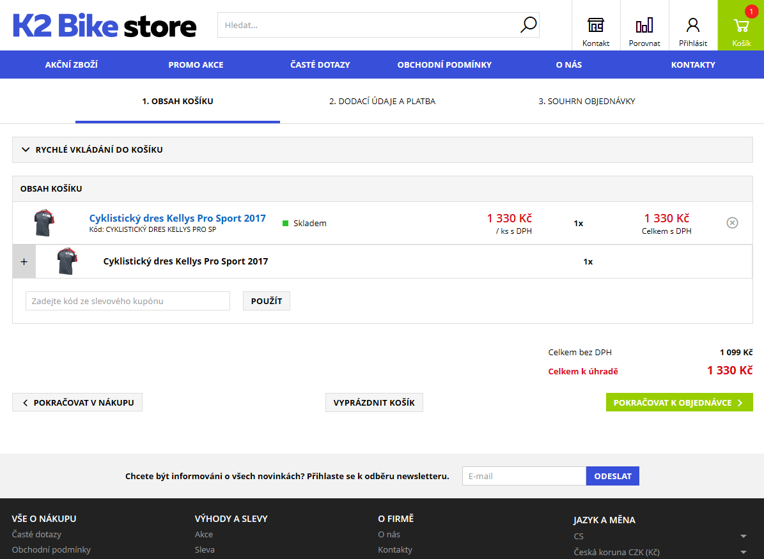The width and height of the screenshot is (764, 559).
Task: Open Promo akce menu item
Action: click(x=196, y=65)
